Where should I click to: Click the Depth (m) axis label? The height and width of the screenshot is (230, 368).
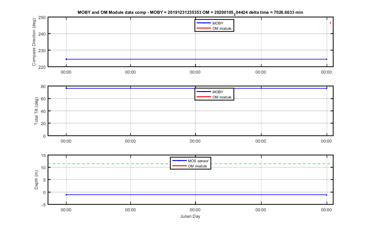36,180
